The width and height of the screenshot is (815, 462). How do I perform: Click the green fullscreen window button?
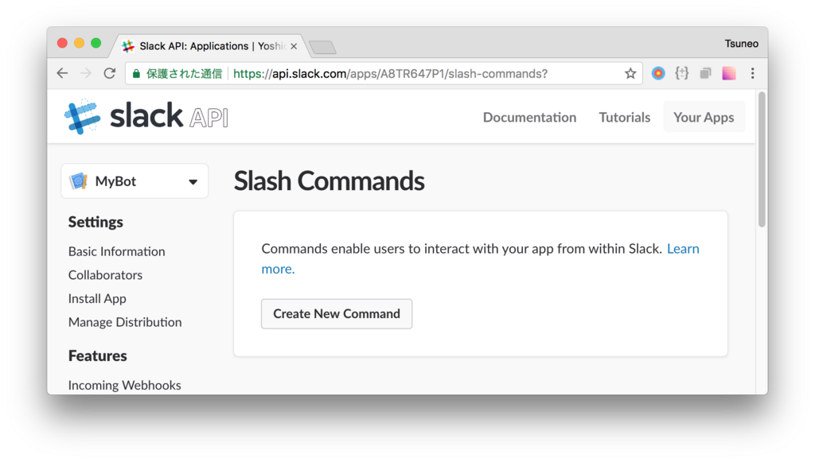(x=96, y=43)
